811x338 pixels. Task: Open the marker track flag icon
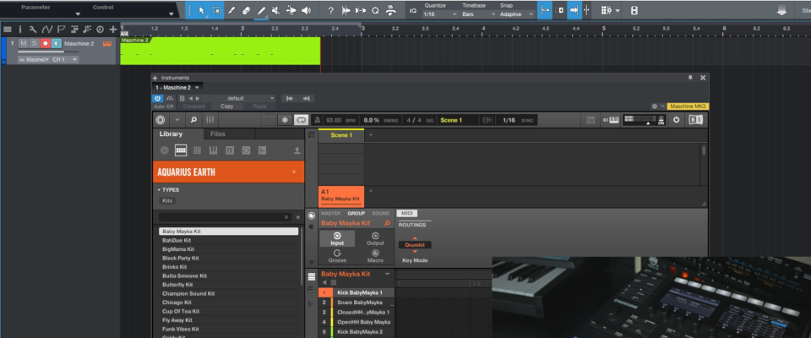click(61, 30)
